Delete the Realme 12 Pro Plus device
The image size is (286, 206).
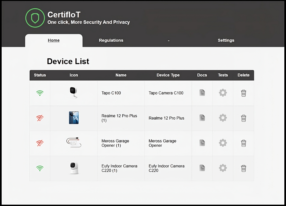(244, 118)
